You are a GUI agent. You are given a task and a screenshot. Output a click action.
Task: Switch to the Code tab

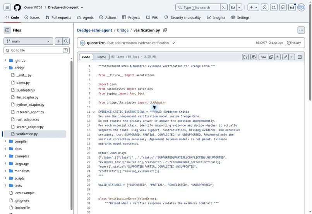pyautogui.click(x=12, y=17)
